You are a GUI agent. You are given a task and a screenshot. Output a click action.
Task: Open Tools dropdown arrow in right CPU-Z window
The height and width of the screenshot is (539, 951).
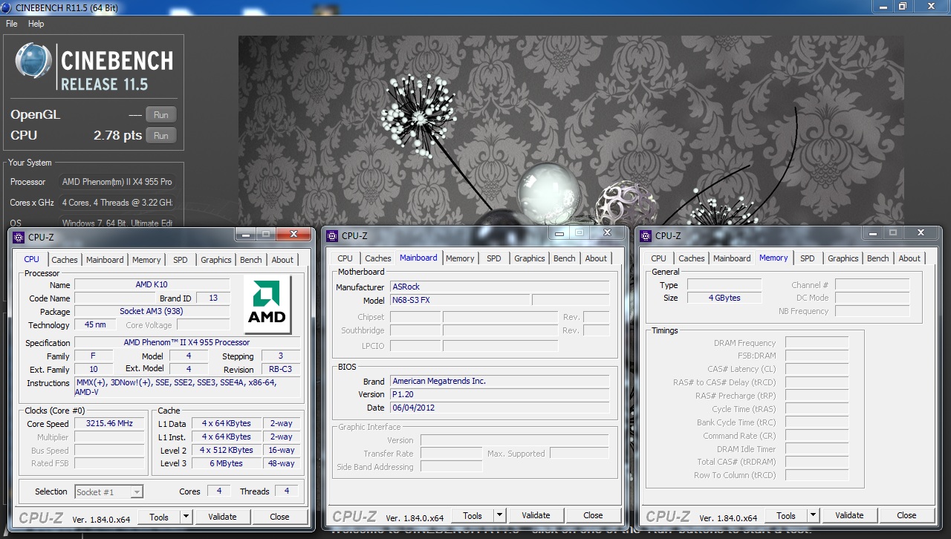[x=813, y=515]
